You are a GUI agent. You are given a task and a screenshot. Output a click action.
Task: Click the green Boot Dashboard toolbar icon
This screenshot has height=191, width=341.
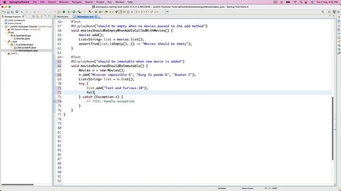pos(64,12)
